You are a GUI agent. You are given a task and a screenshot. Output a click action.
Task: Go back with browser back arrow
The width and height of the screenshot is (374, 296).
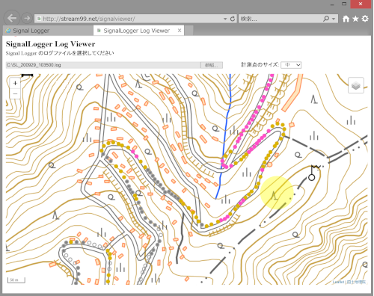tap(12, 18)
